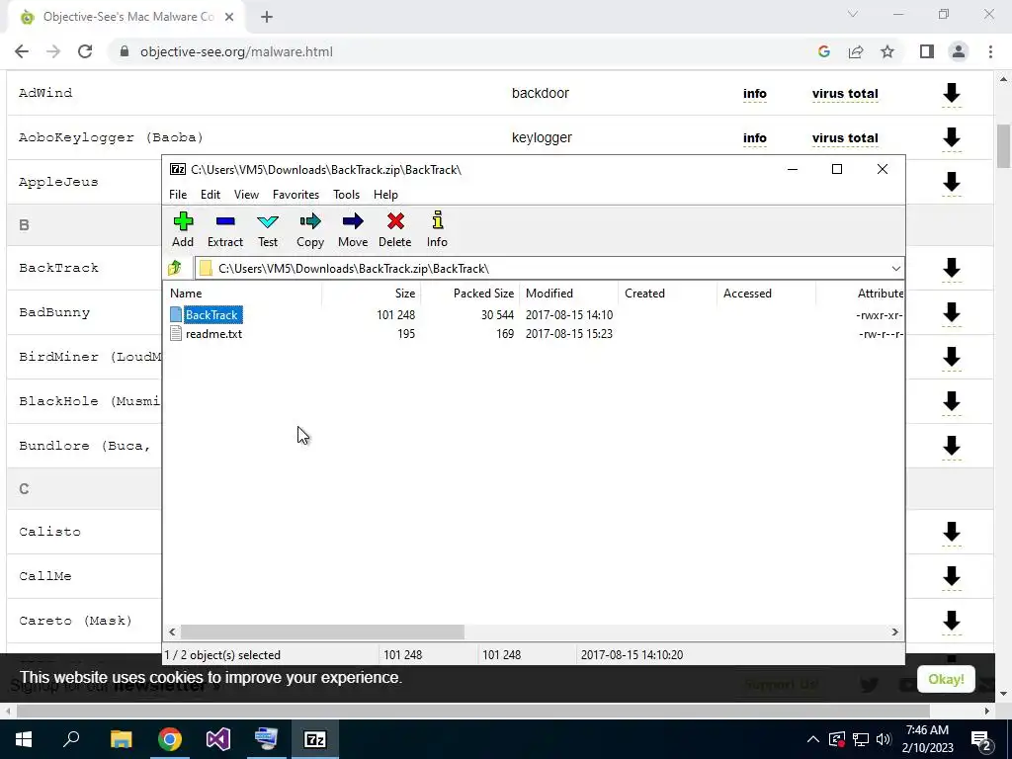Open Visual Studio from taskbar
The width and height of the screenshot is (1012, 759).
(218, 739)
